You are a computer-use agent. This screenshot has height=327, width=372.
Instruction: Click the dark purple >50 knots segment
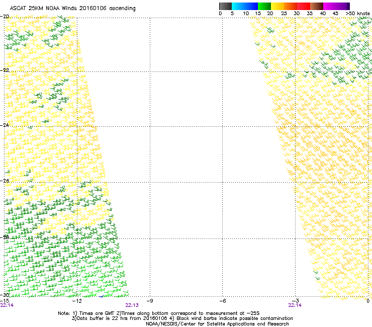[348, 6]
